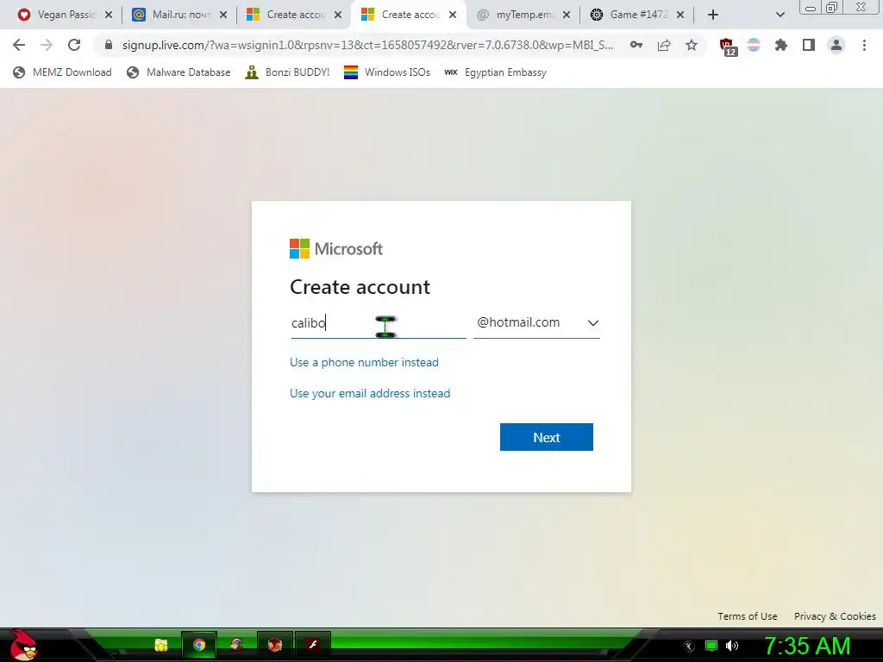Expand the tab search chevron
This screenshot has height=662, width=883.
[x=780, y=16]
